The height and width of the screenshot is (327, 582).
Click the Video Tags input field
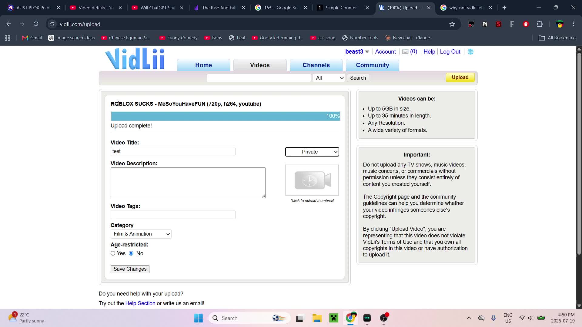tap(173, 215)
